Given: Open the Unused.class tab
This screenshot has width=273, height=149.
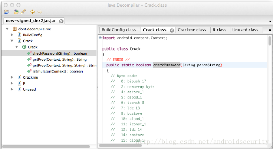Looking at the screenshot, I should click(245, 30).
